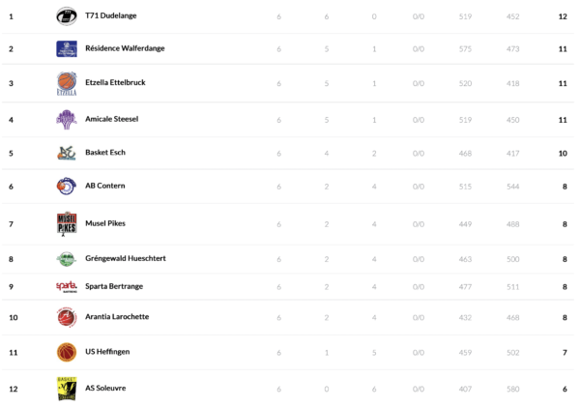
Task: Click the Basket Esch team logo
Action: pyautogui.click(x=66, y=153)
